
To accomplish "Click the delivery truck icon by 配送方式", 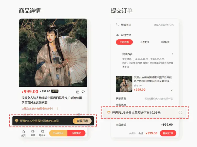I will click(117, 35).
